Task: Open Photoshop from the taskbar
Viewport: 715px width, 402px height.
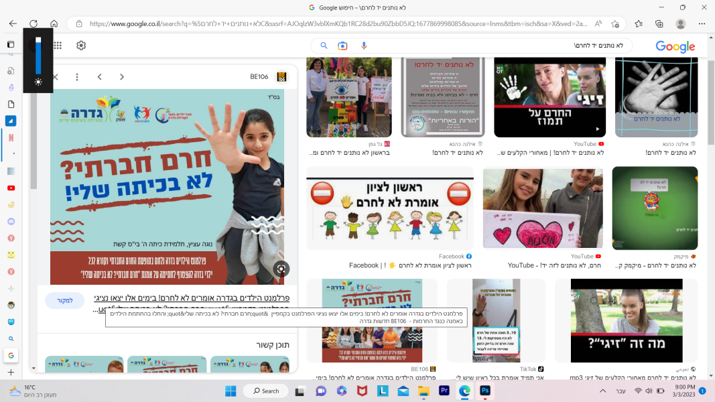Action: [484, 391]
